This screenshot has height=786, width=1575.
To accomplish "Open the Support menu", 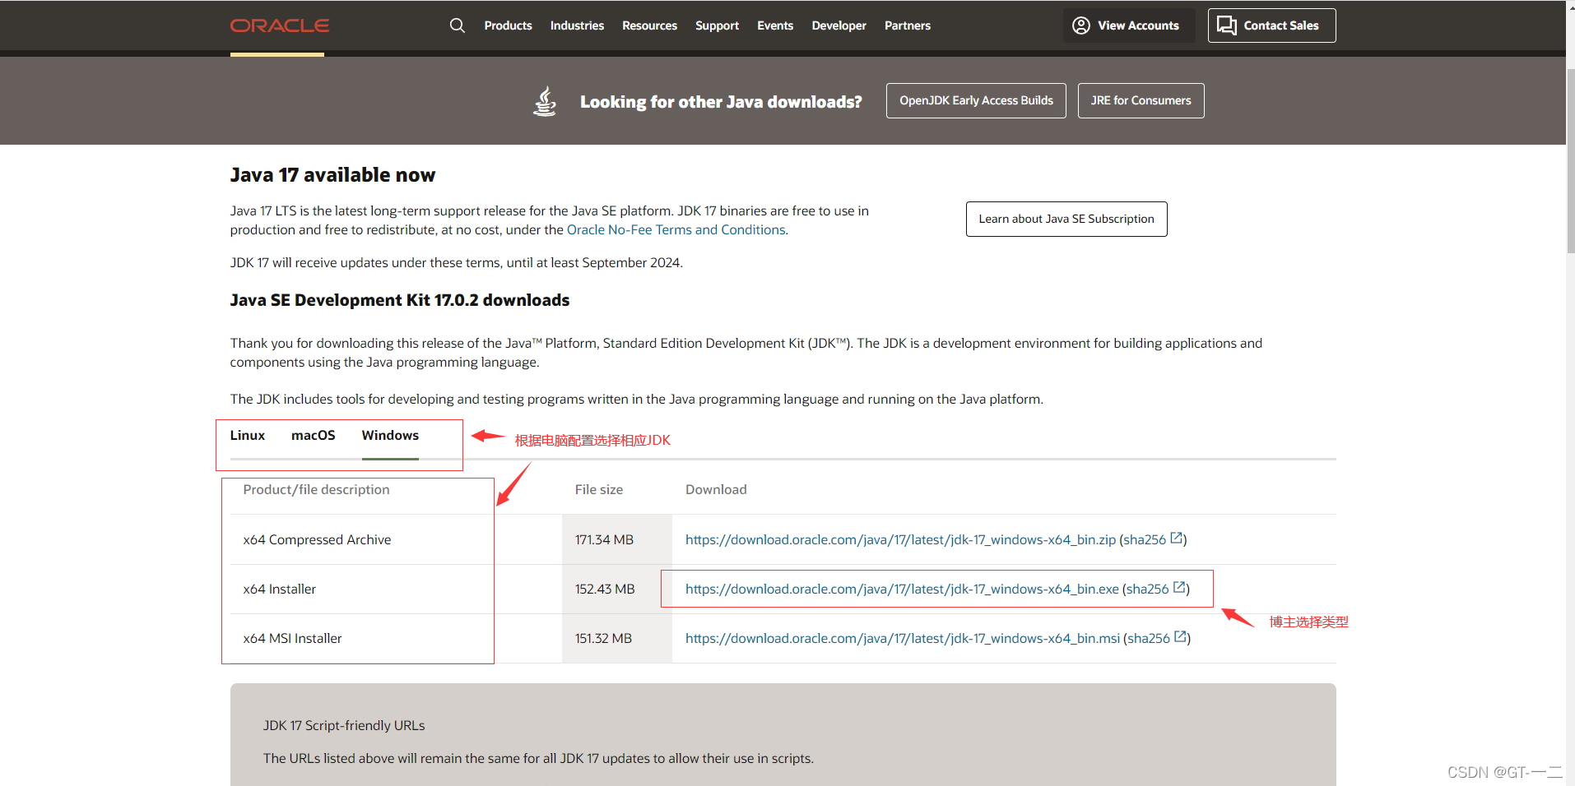I will point(717,25).
